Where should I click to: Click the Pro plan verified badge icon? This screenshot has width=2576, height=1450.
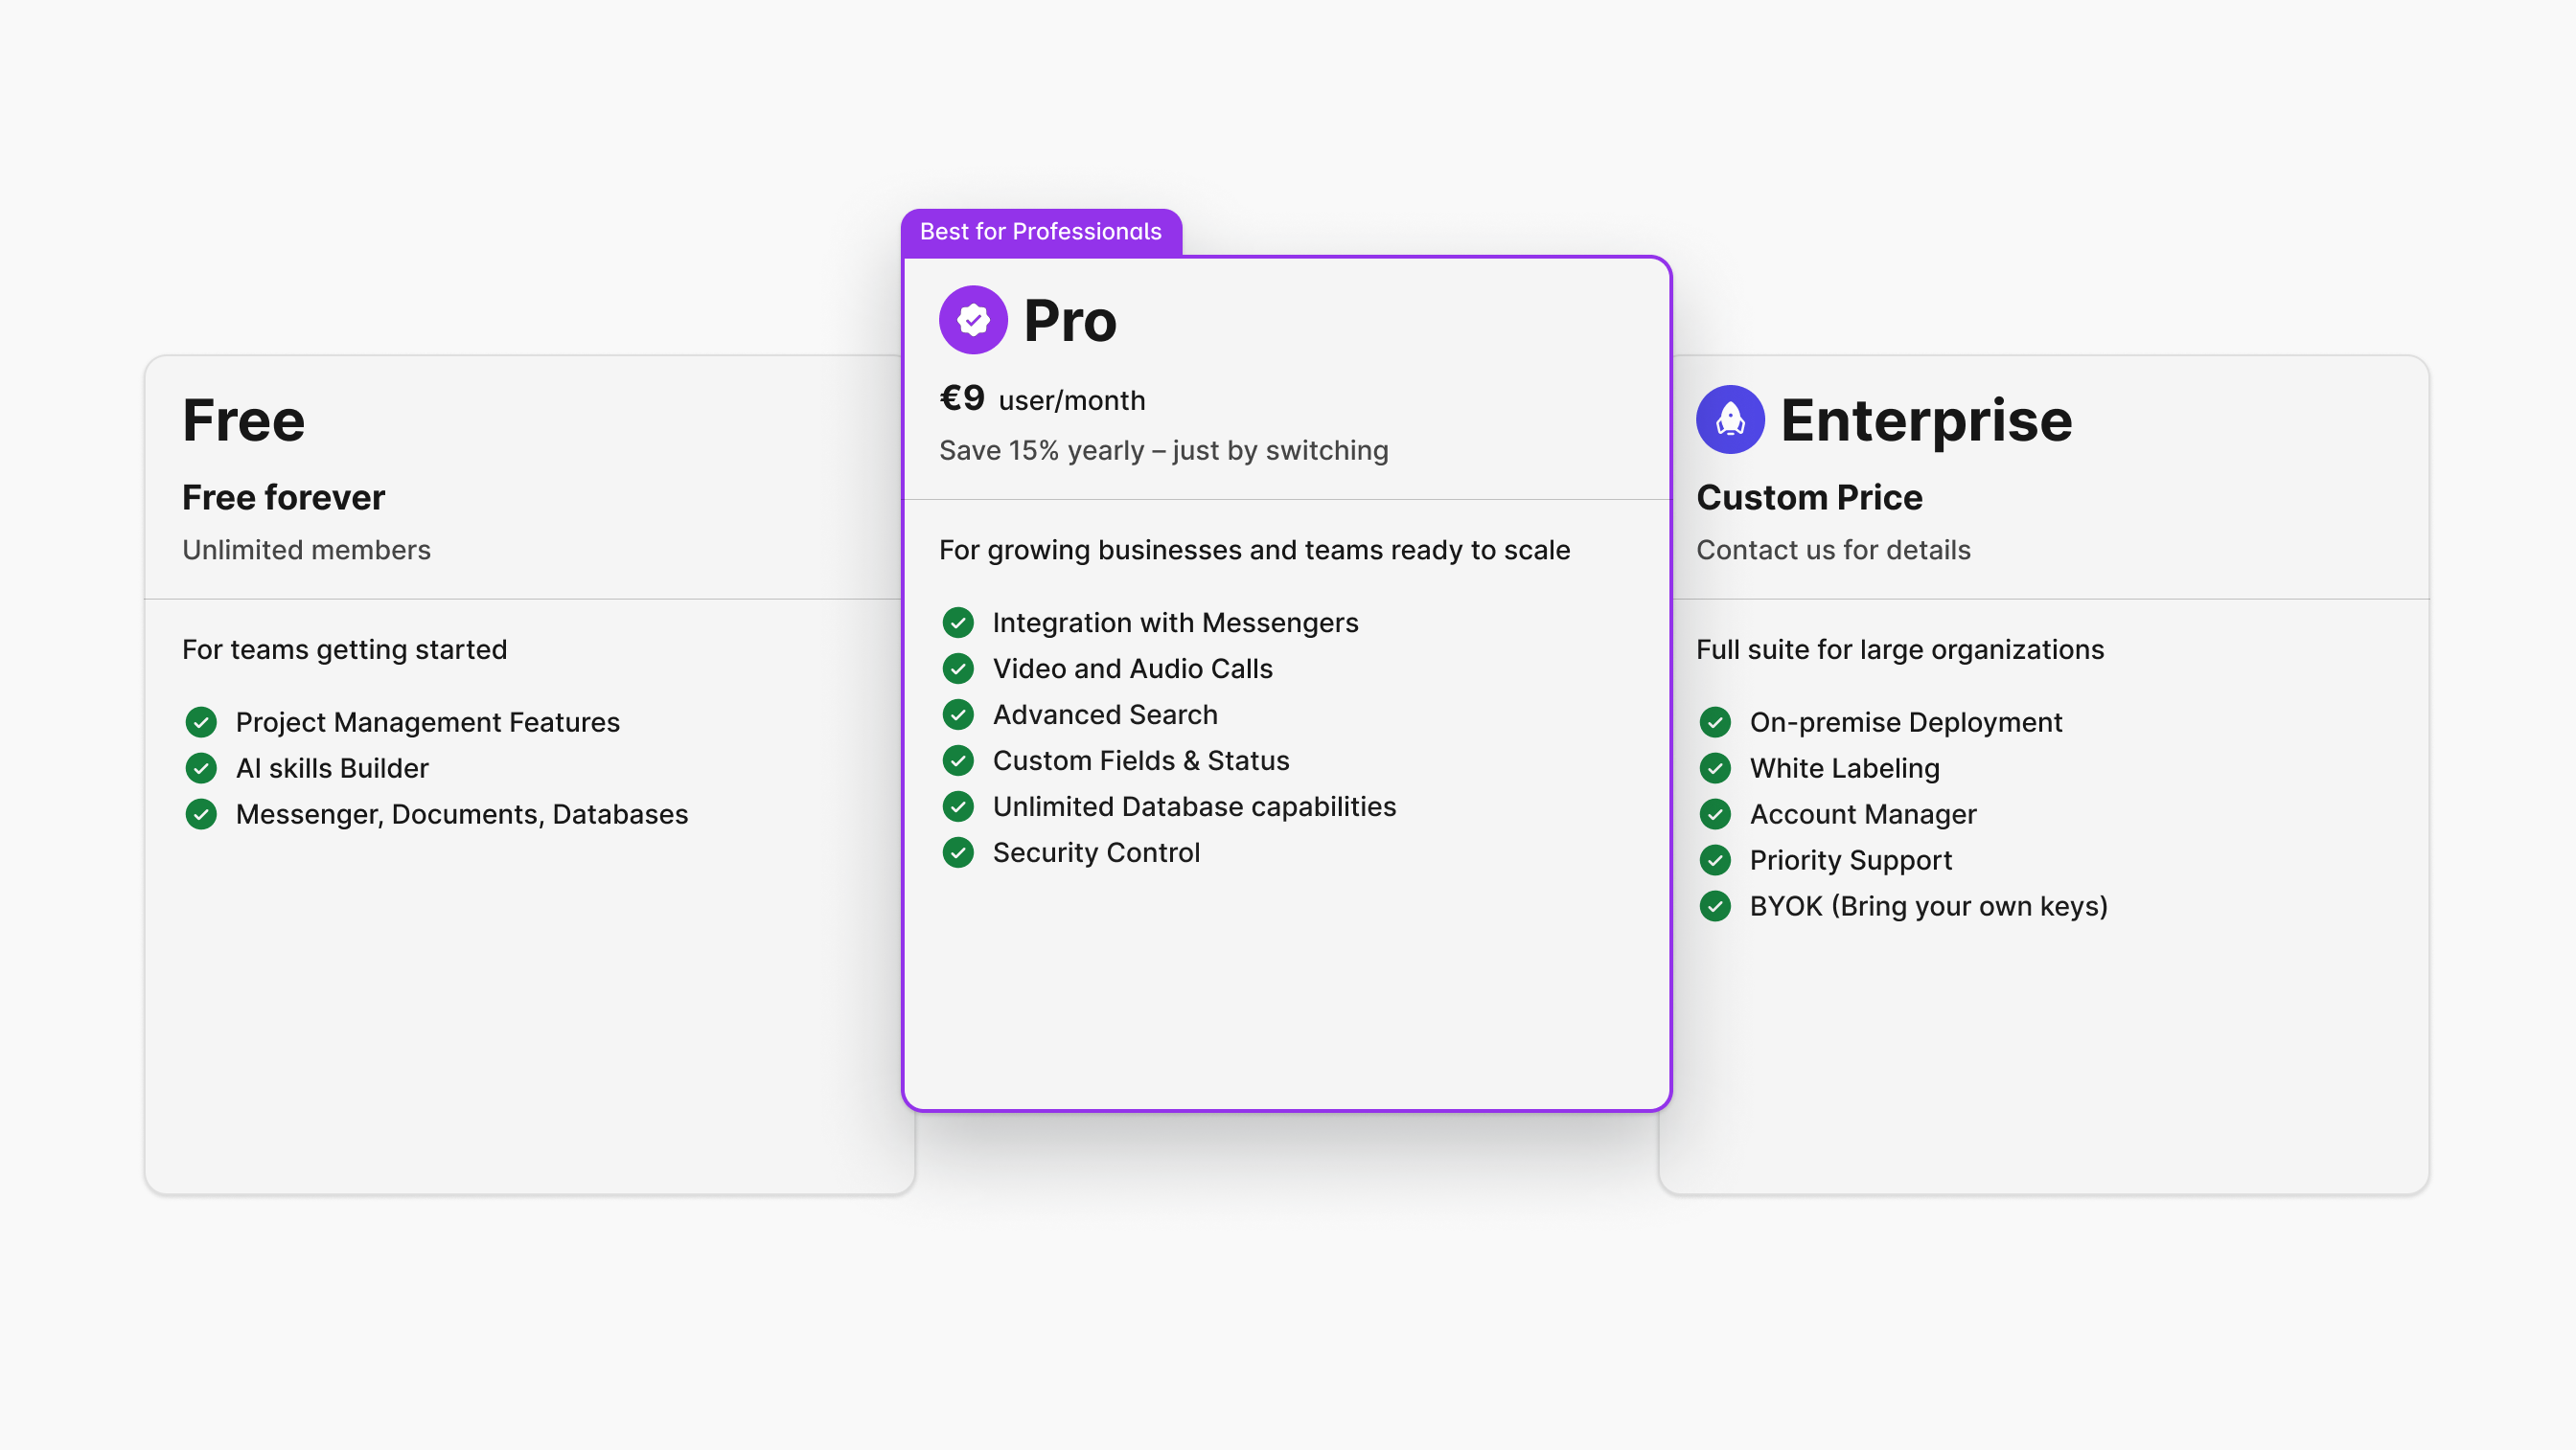972,320
